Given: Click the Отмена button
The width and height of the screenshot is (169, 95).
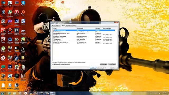Looking at the screenshot, I should tap(100, 68).
